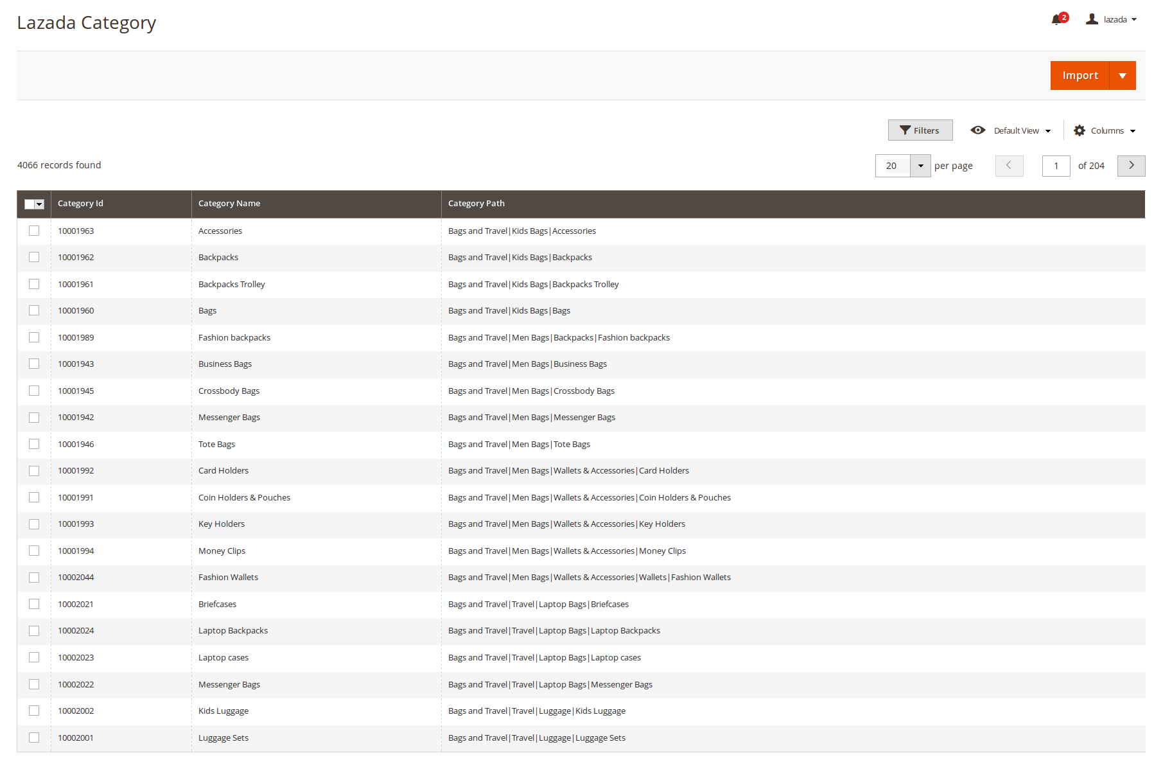Click category name 'Coin Holders & Pouches'
Image resolution: width=1163 pixels, height=778 pixels.
click(244, 498)
